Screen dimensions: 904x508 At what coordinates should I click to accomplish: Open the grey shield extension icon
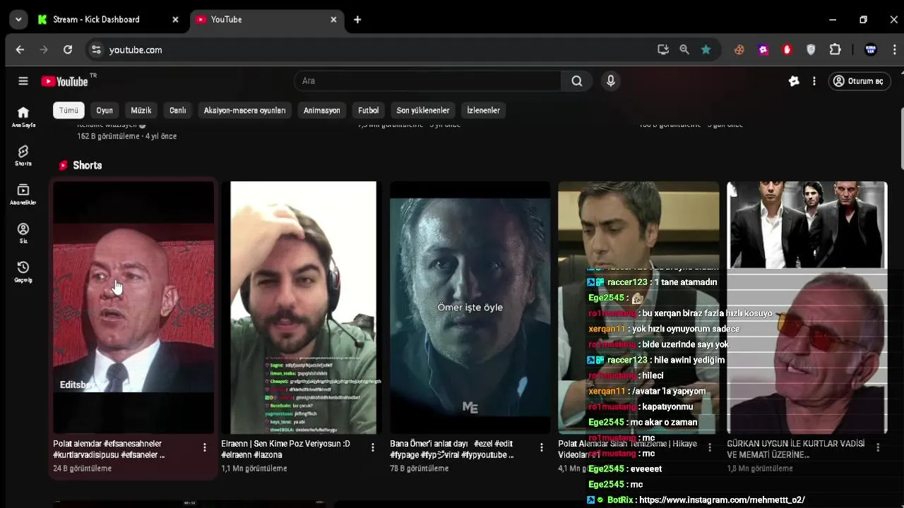tap(811, 49)
